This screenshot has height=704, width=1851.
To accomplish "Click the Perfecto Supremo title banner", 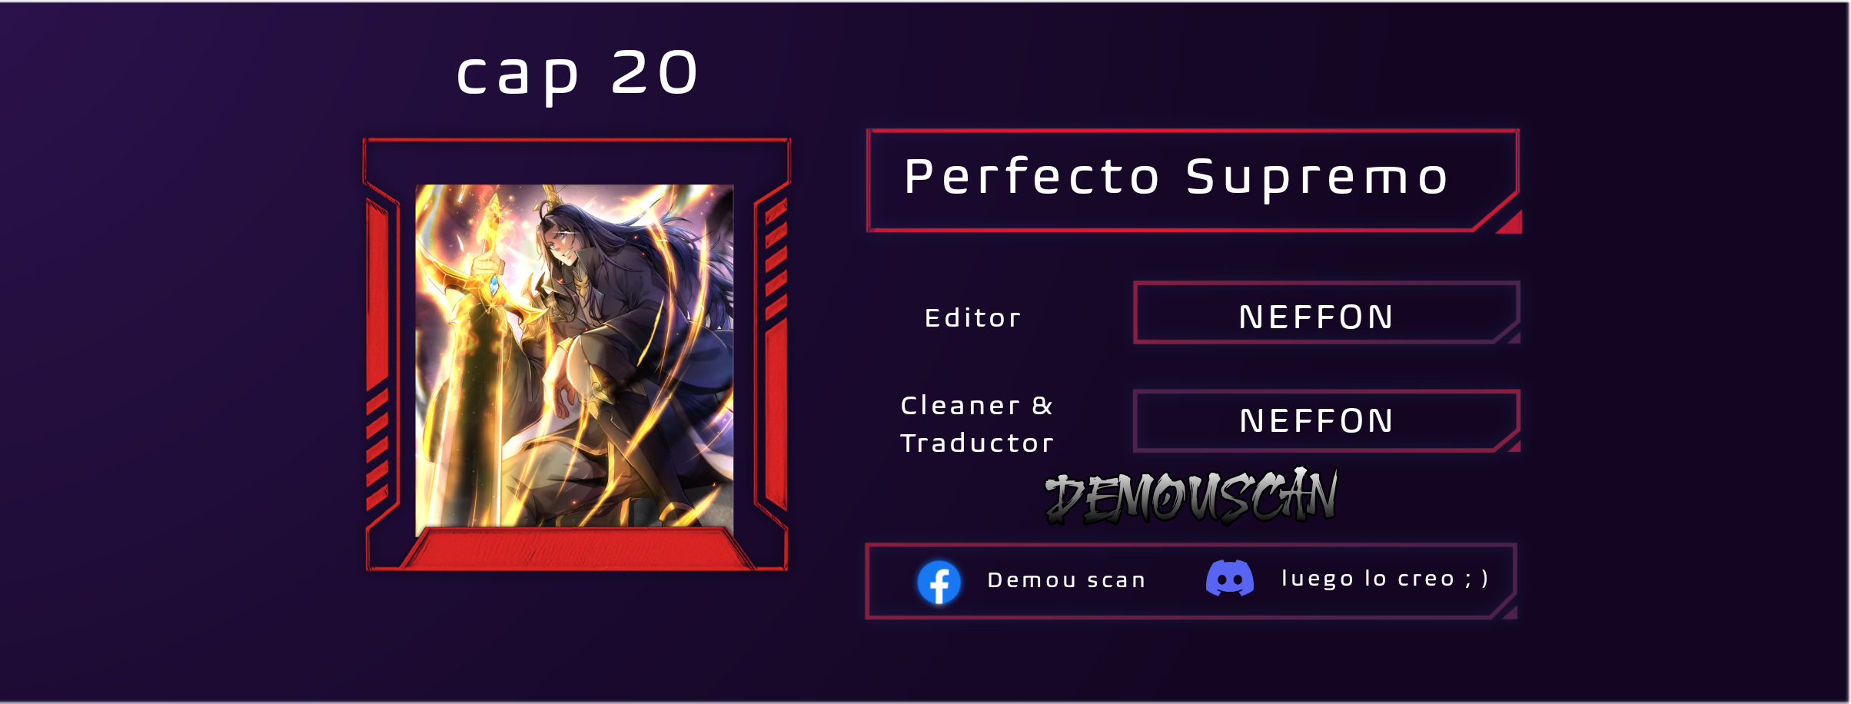I will 1193,181.
